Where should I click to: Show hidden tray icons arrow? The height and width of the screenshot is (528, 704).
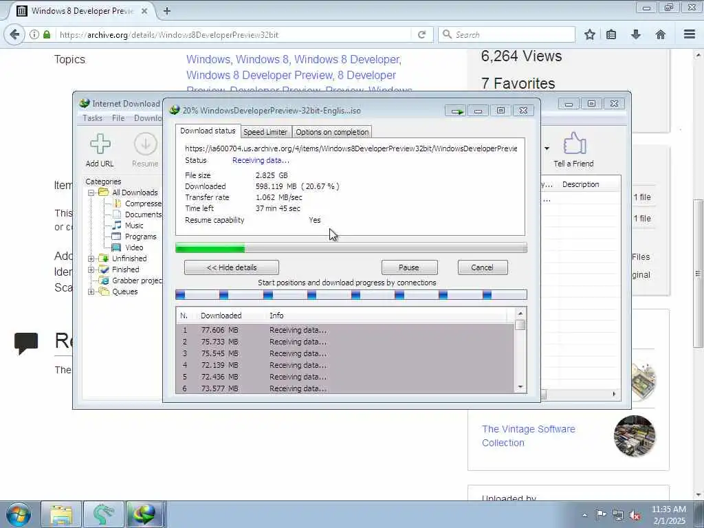point(584,515)
